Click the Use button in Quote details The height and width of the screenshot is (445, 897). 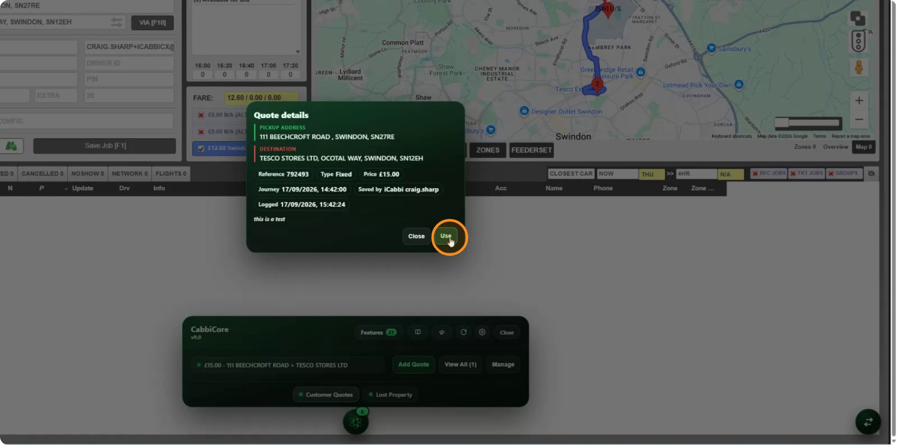[x=446, y=236]
